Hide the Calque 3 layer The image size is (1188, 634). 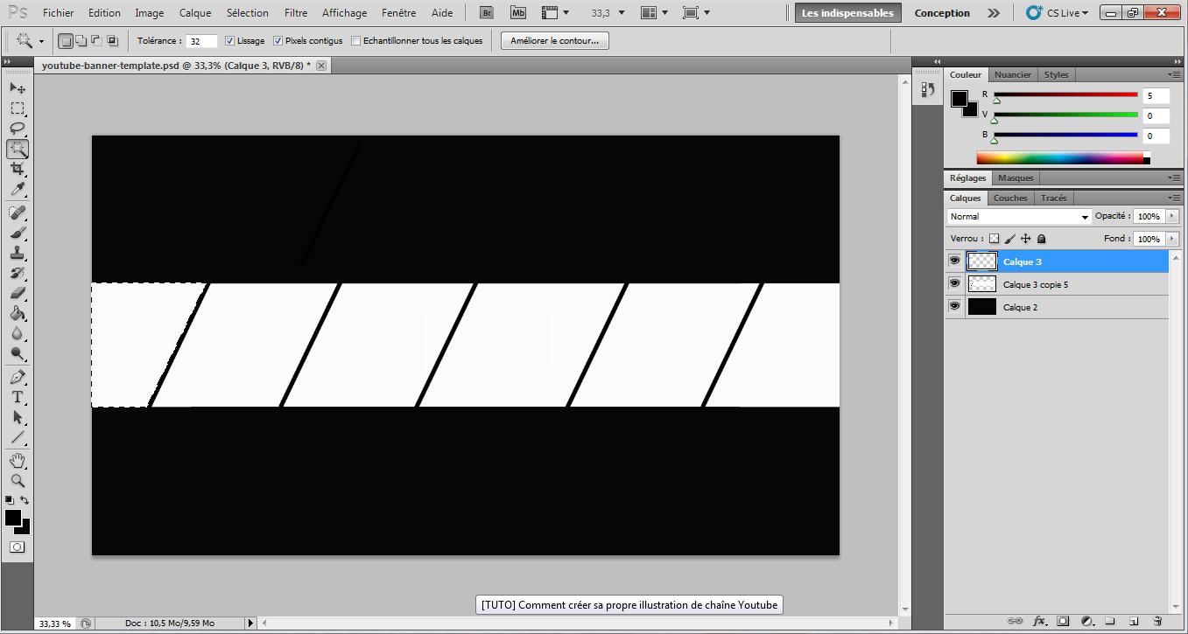coord(954,261)
